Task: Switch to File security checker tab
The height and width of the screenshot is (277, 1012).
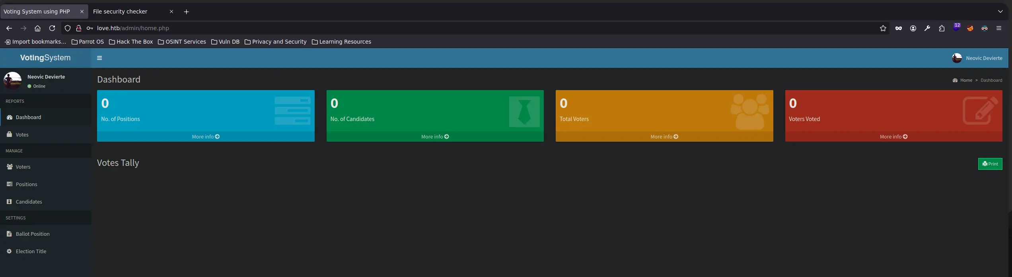Action: point(120,12)
